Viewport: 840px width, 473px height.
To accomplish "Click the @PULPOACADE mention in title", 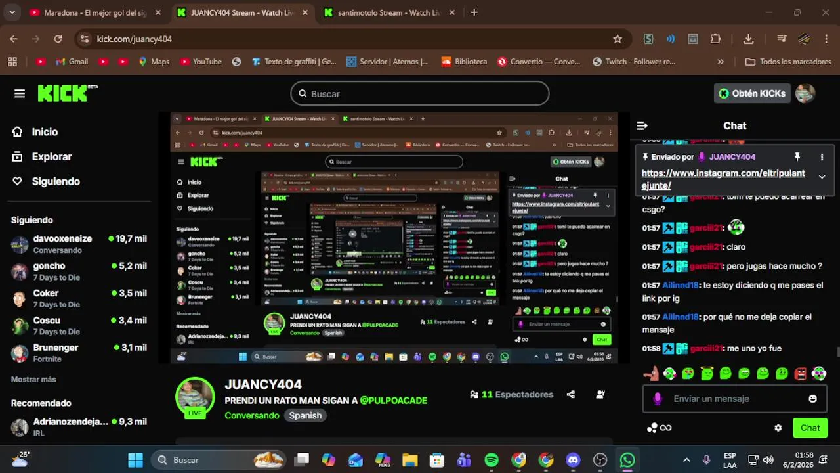I will pyautogui.click(x=394, y=401).
